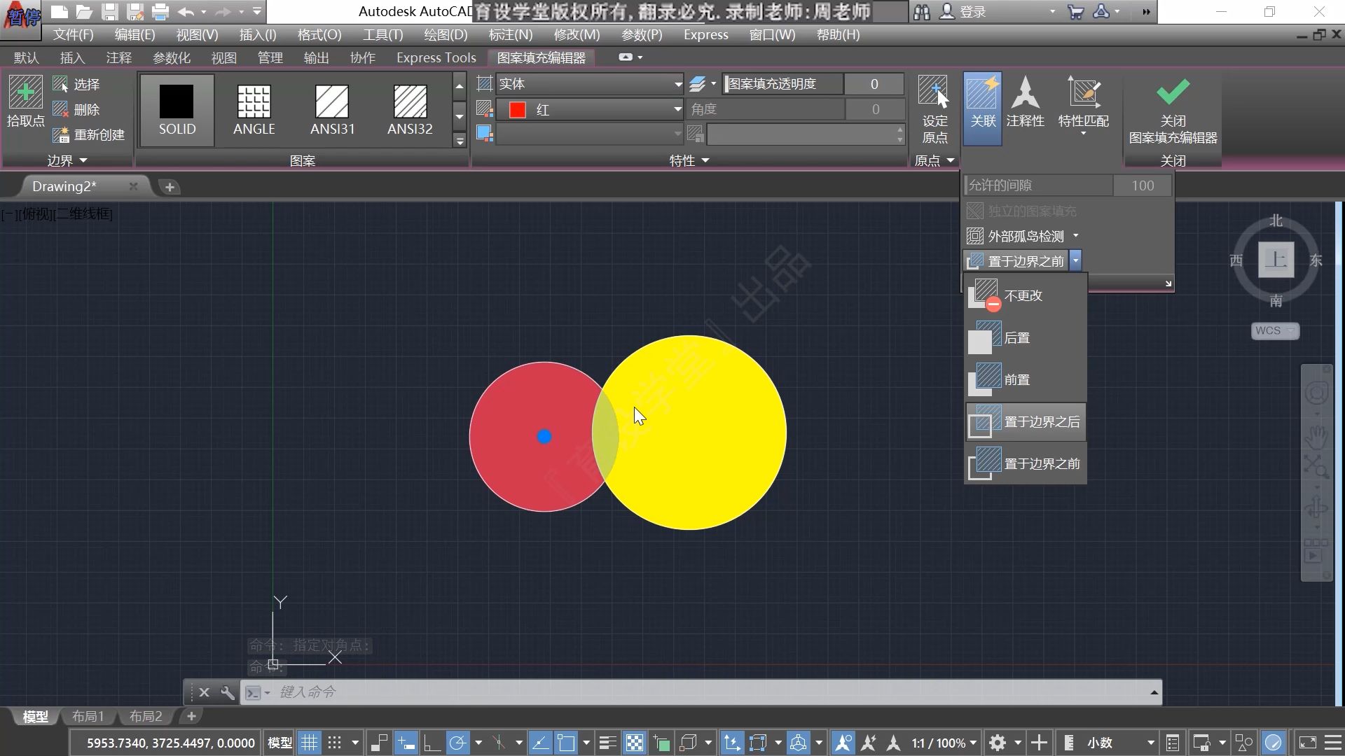Choose 前置 draw order option

[x=1026, y=379]
